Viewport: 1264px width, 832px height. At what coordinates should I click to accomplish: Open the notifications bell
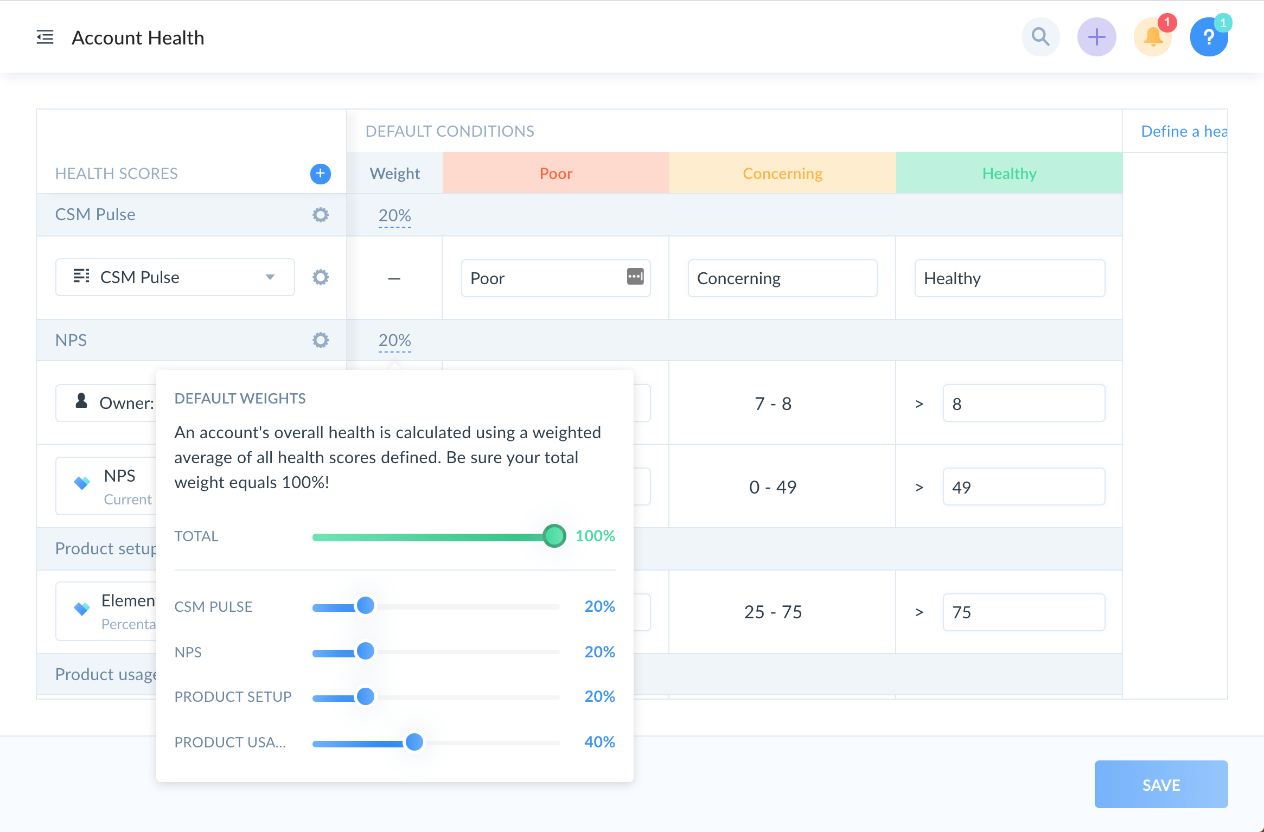(x=1153, y=37)
